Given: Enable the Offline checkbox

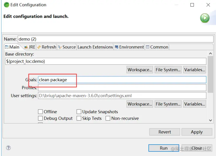Looking at the screenshot, I should [40, 112].
